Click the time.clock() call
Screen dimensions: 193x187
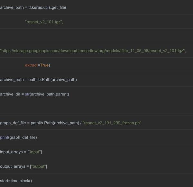(22, 181)
